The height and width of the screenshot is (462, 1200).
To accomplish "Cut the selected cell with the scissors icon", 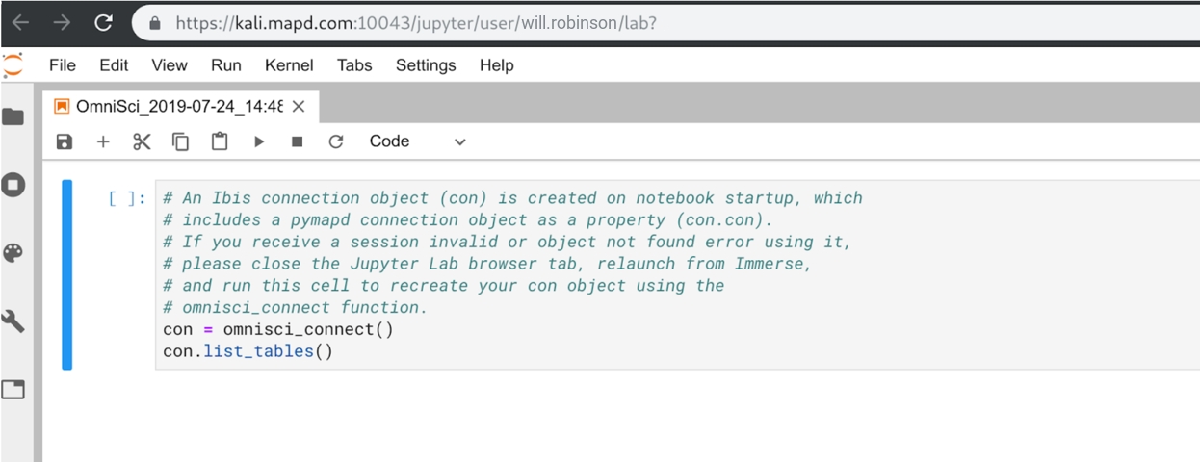I will (x=142, y=141).
